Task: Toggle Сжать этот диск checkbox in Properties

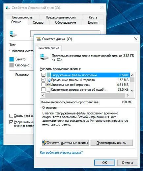Action: [x=11, y=116]
